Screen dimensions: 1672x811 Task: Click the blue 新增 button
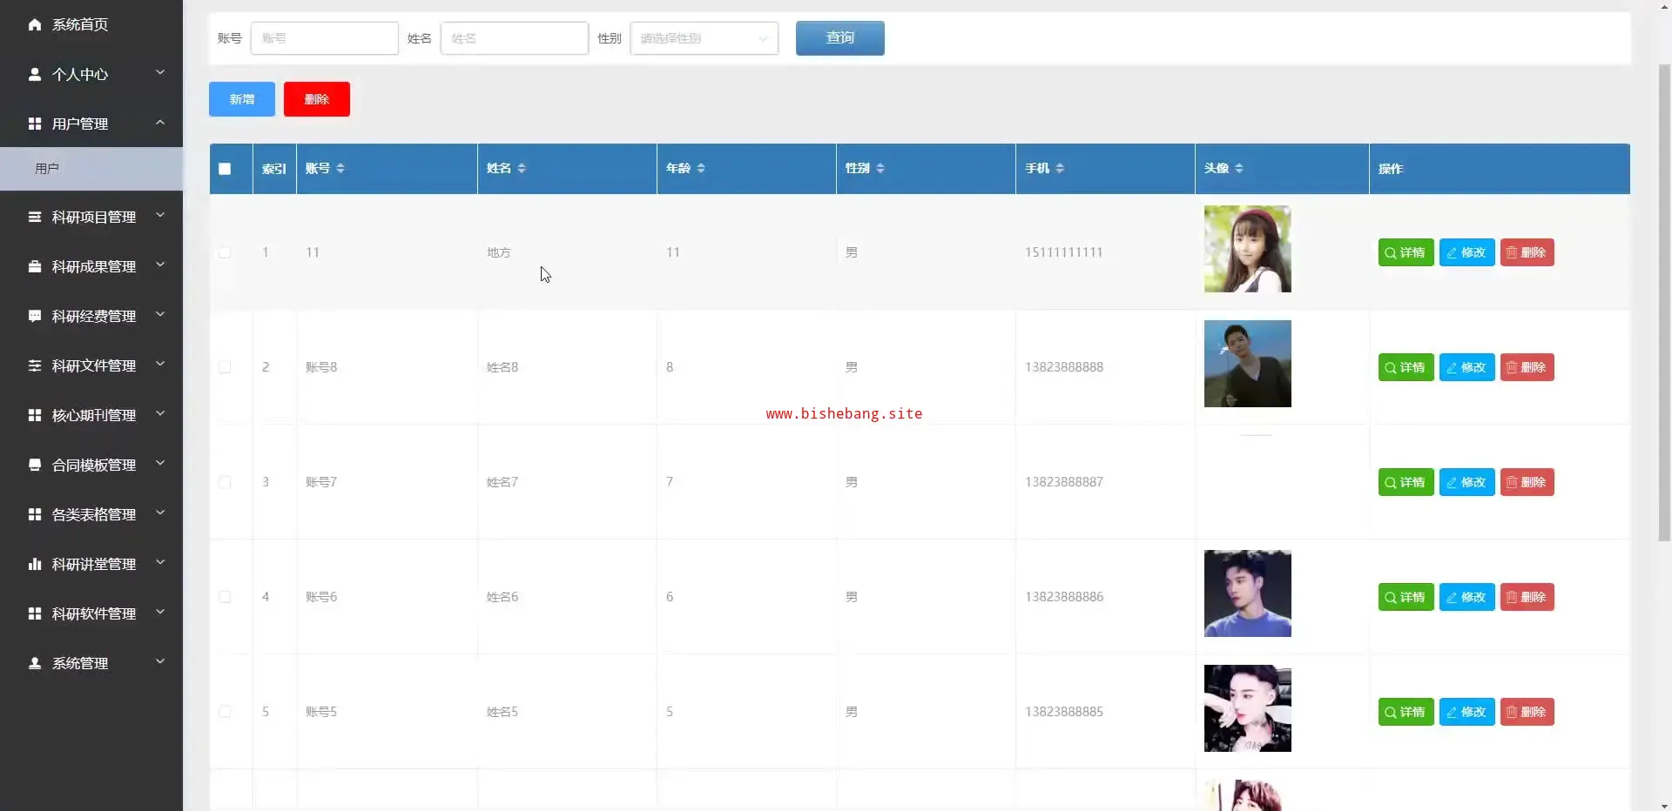point(242,99)
